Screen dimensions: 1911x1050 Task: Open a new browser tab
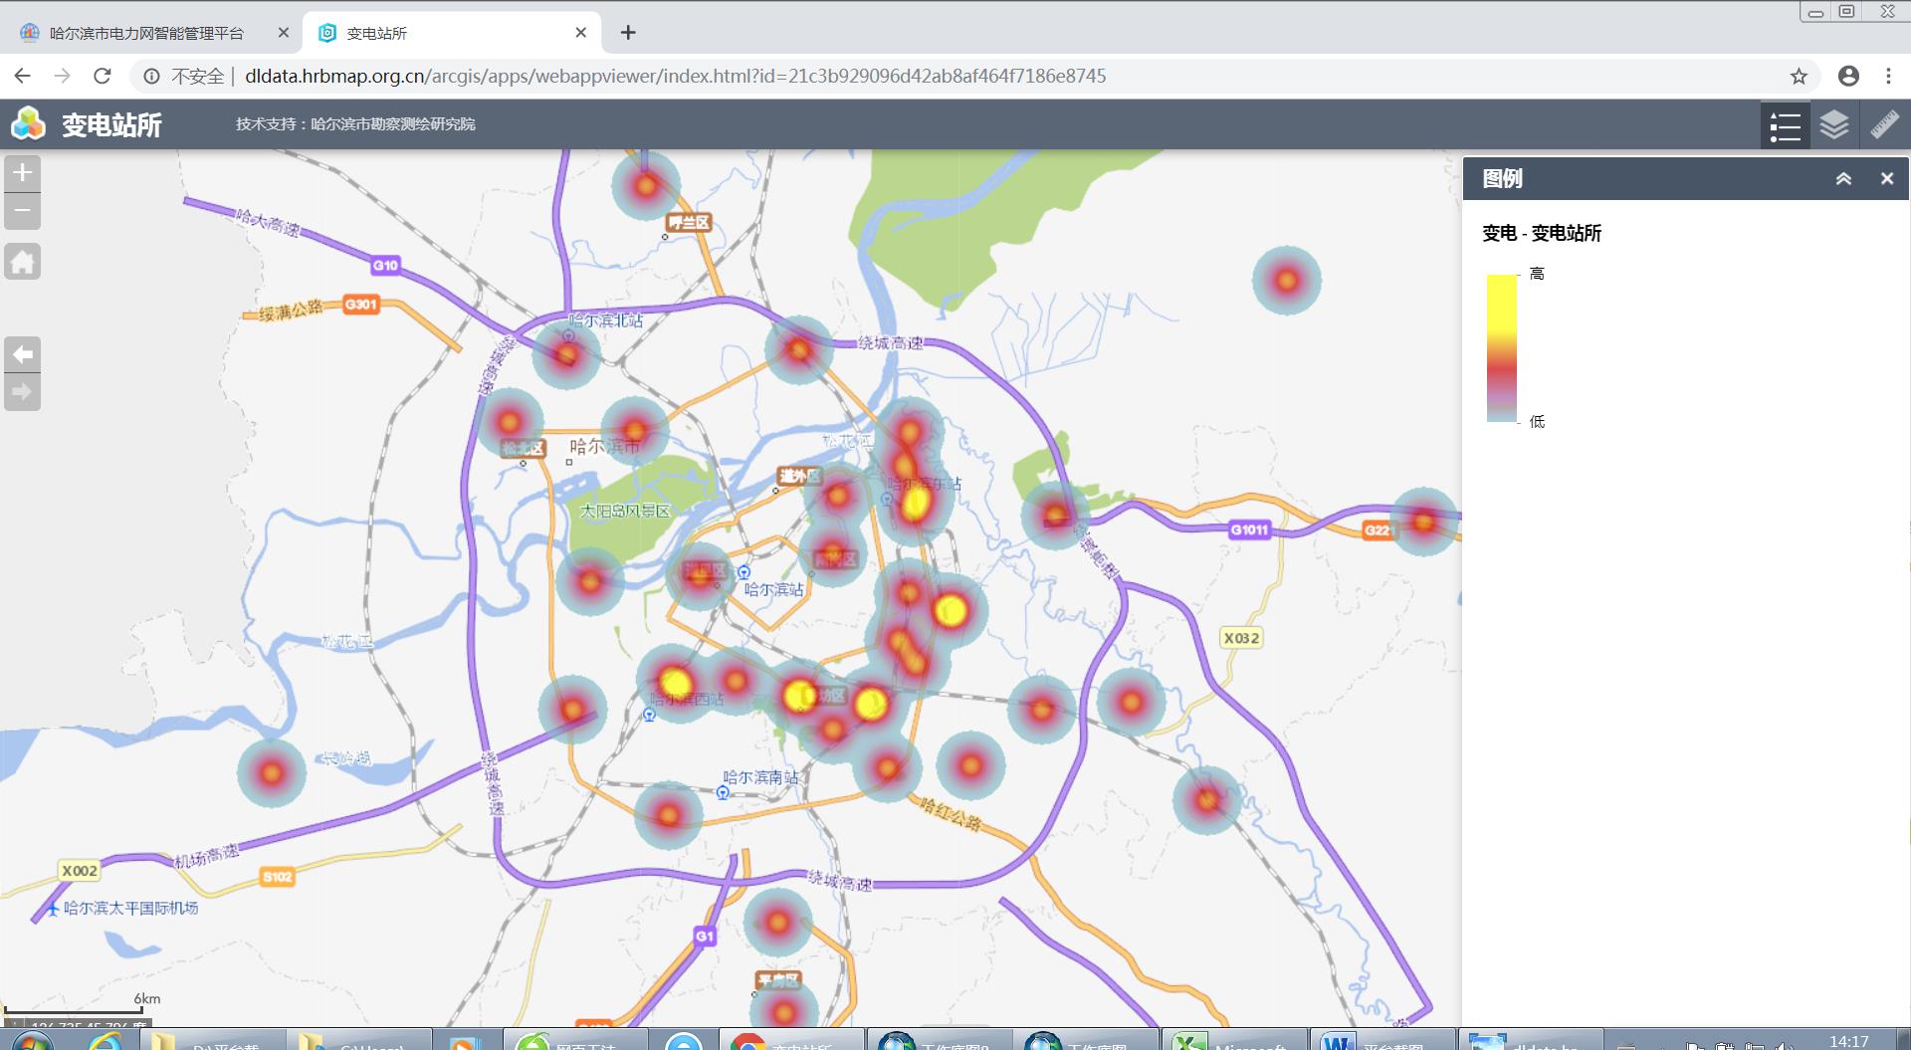(628, 33)
